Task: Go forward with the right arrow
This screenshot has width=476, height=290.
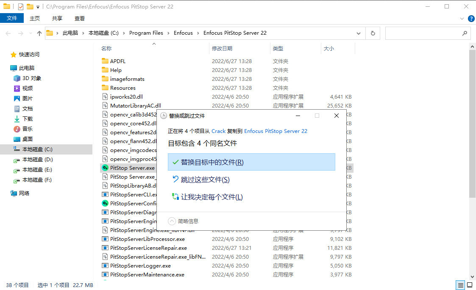Action: click(x=21, y=33)
